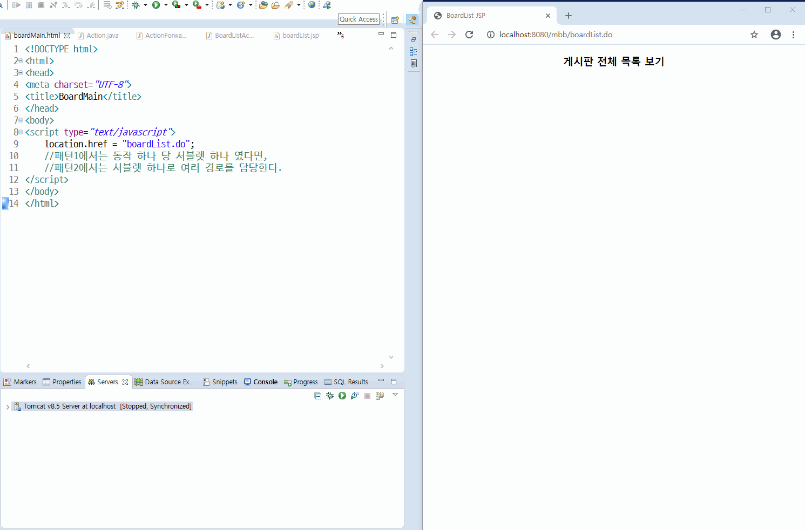805x530 pixels.
Task: Open the Debug dropdown arrow in the main toolbar
Action: click(145, 5)
